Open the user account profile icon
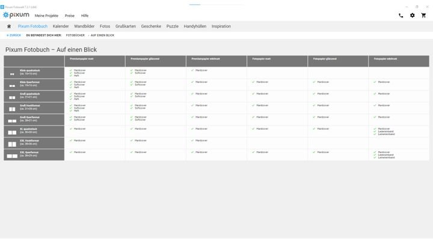 (x=424, y=15)
